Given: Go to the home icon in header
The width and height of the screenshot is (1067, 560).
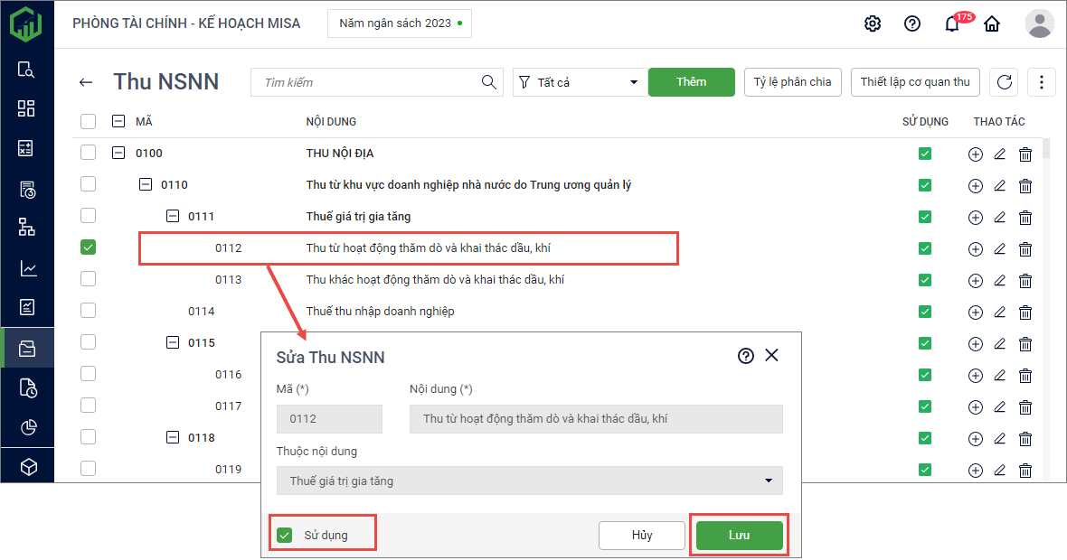Looking at the screenshot, I should [x=992, y=24].
